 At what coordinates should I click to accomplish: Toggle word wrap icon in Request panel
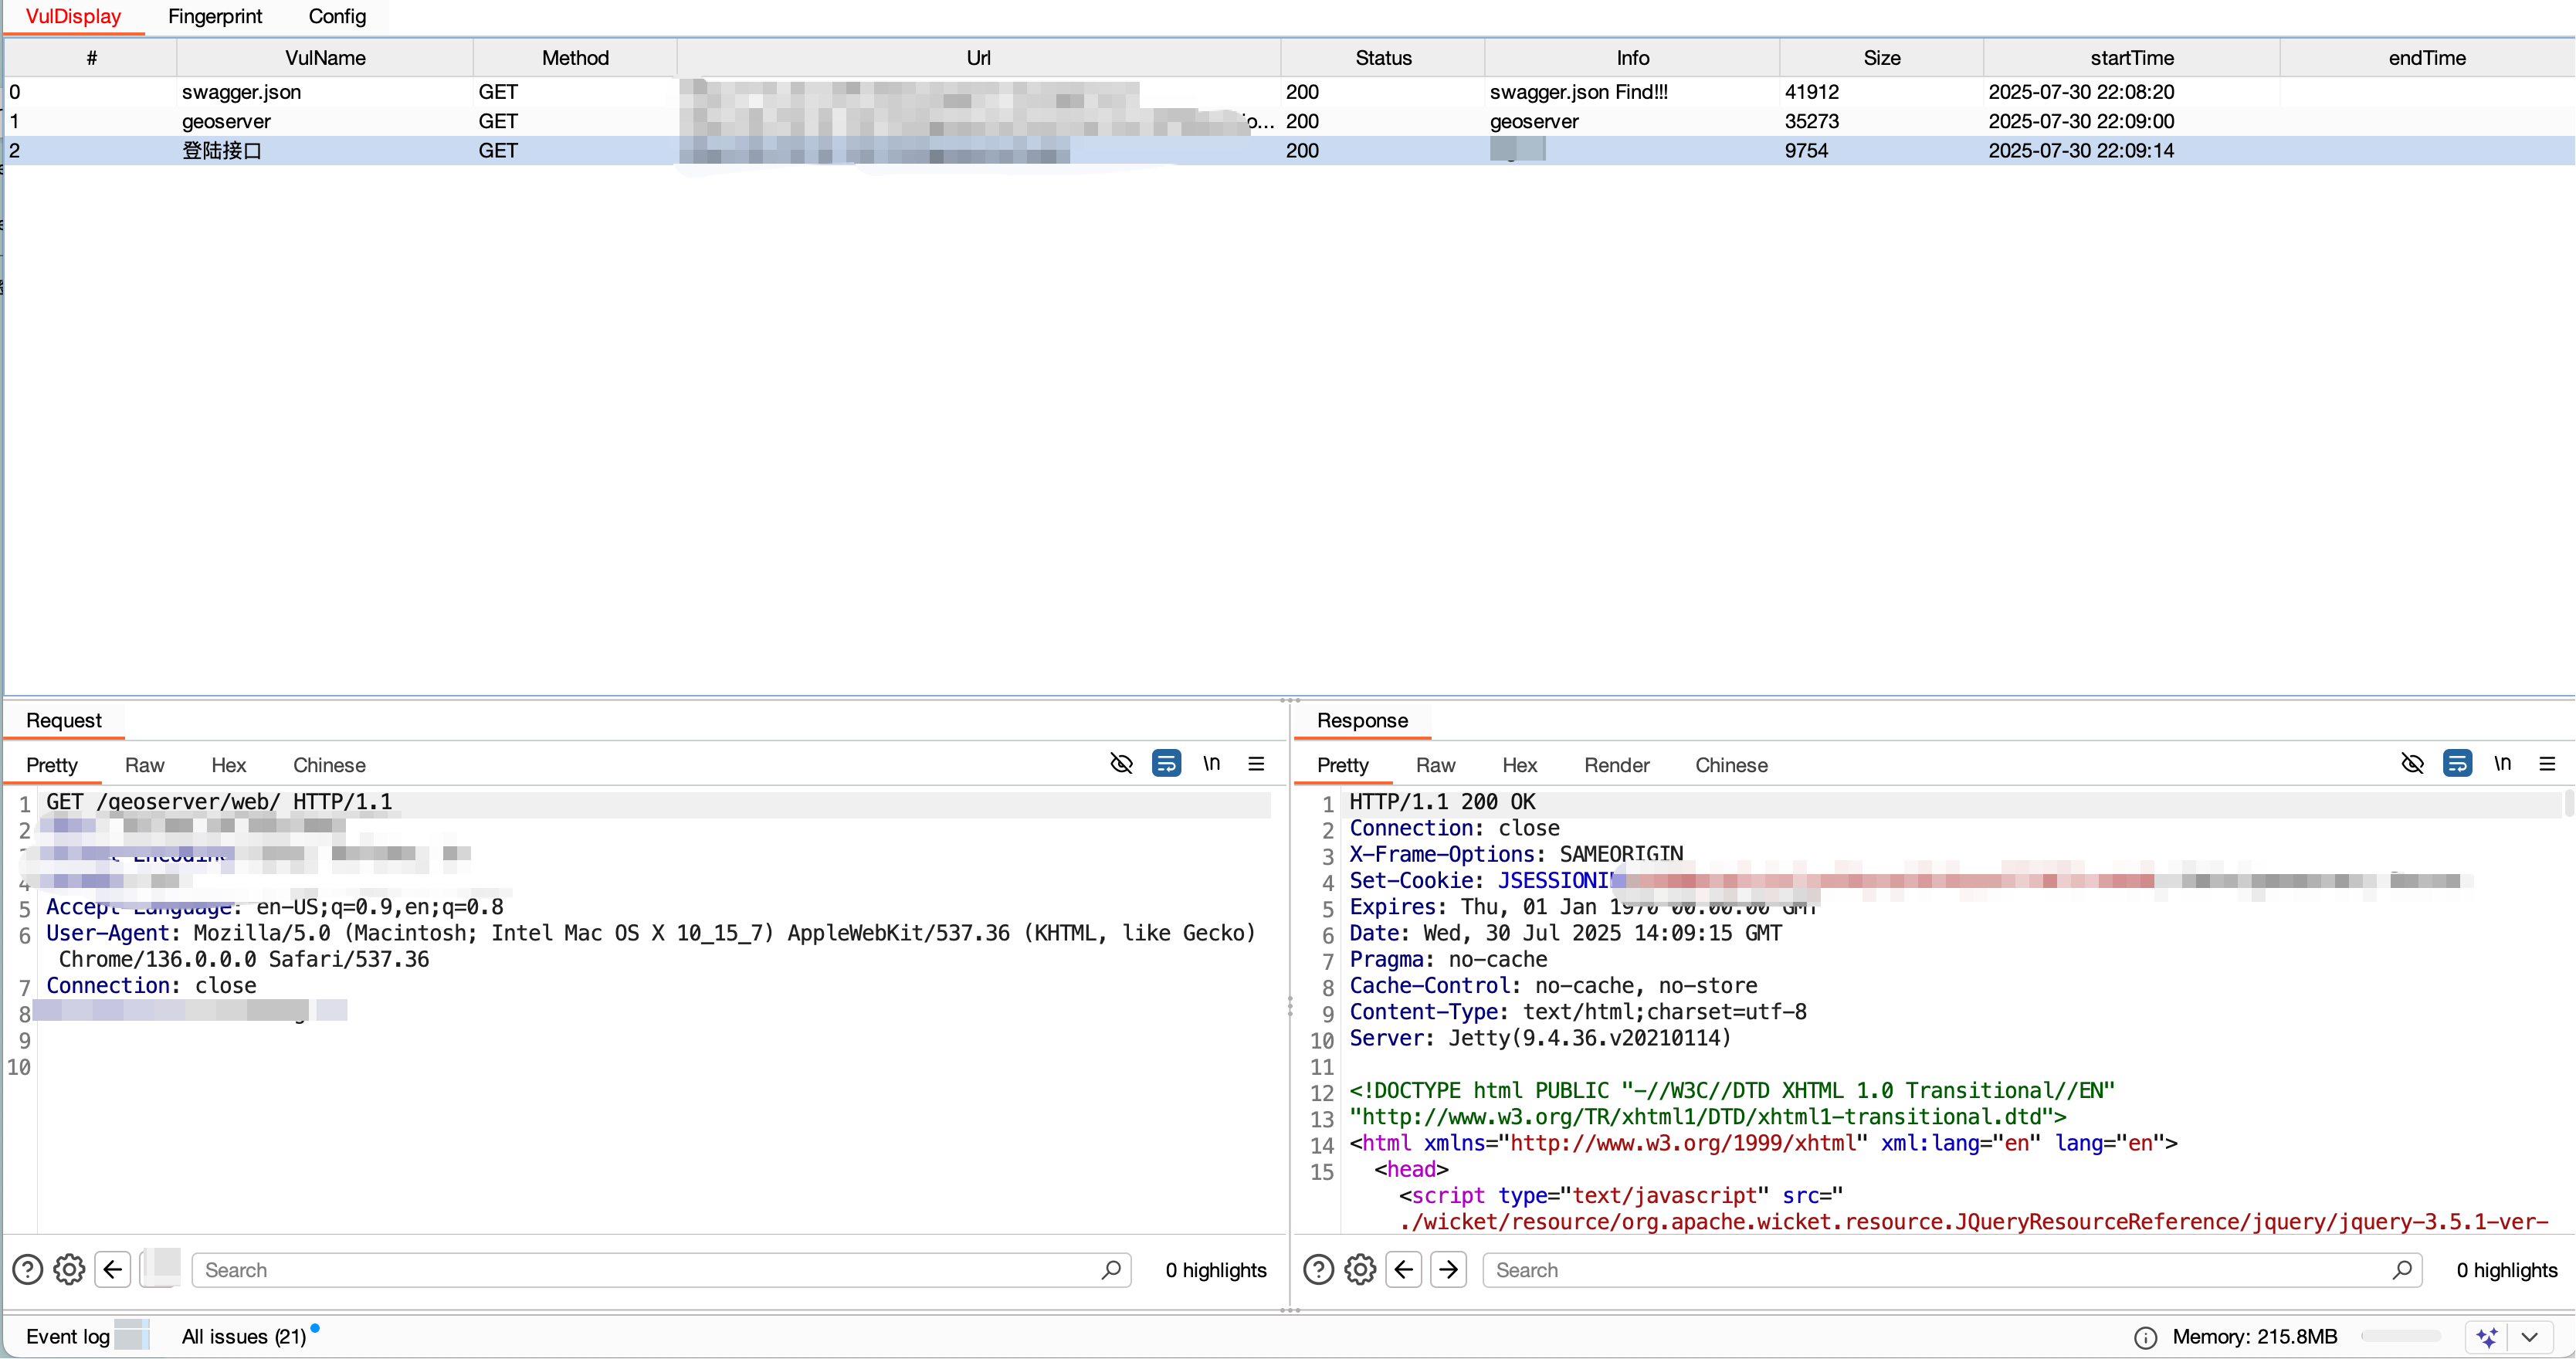click(1166, 764)
